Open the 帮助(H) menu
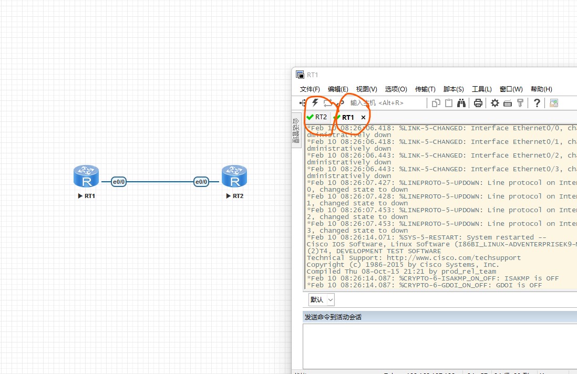This screenshot has height=374, width=577. coord(541,89)
